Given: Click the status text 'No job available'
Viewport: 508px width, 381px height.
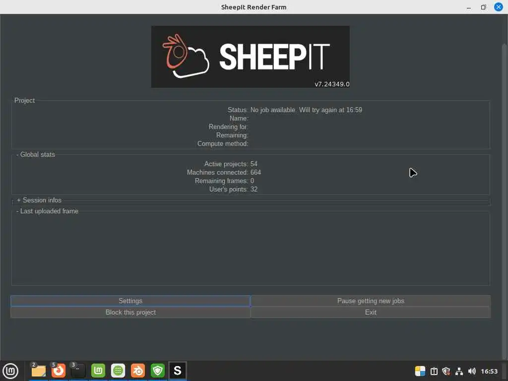Looking at the screenshot, I should 273,110.
